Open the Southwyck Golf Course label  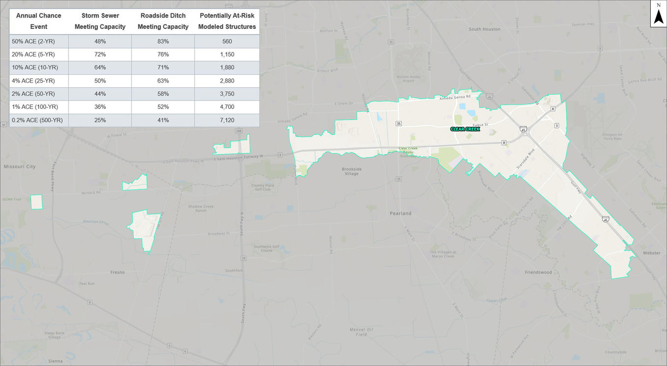[x=266, y=248]
